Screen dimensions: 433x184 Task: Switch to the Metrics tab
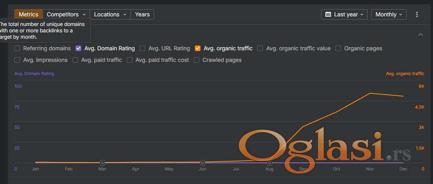click(x=28, y=14)
